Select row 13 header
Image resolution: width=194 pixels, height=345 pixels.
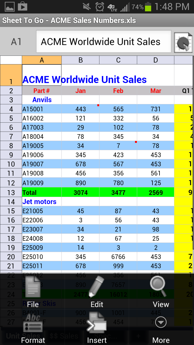point(11,192)
